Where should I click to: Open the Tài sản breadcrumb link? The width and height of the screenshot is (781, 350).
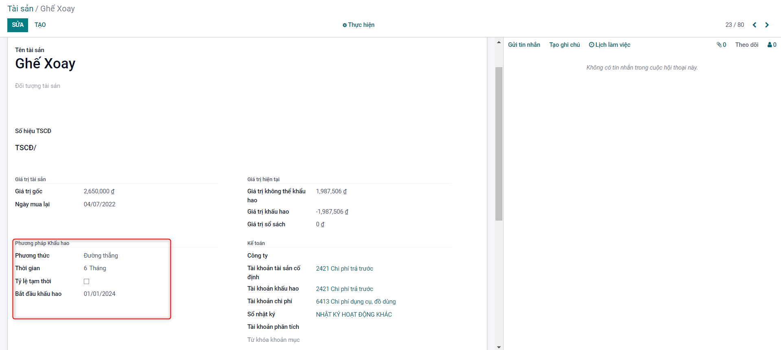click(x=20, y=9)
